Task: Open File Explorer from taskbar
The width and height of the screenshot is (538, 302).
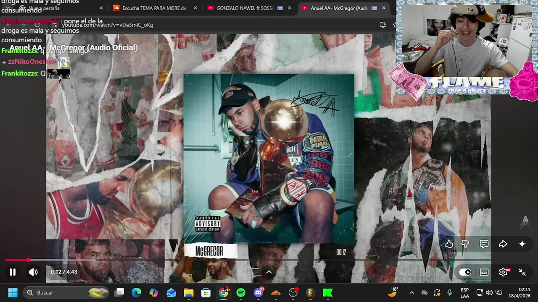Action: tap(188, 292)
